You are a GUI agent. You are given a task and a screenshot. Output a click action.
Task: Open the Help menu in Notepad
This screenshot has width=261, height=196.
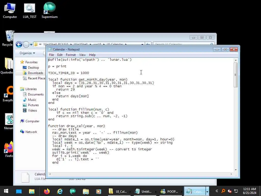coord(92,55)
